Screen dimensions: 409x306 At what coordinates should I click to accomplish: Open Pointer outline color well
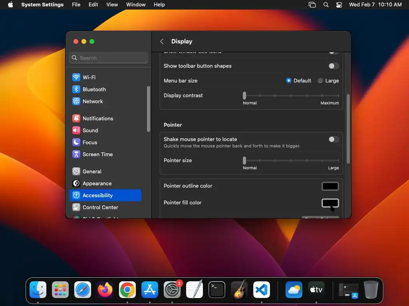(330, 186)
